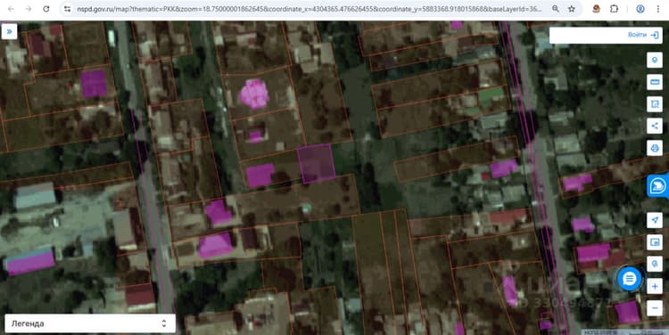Go forward with browser forward arrow
Image resolution: width=669 pixels, height=335 pixels.
29,9
